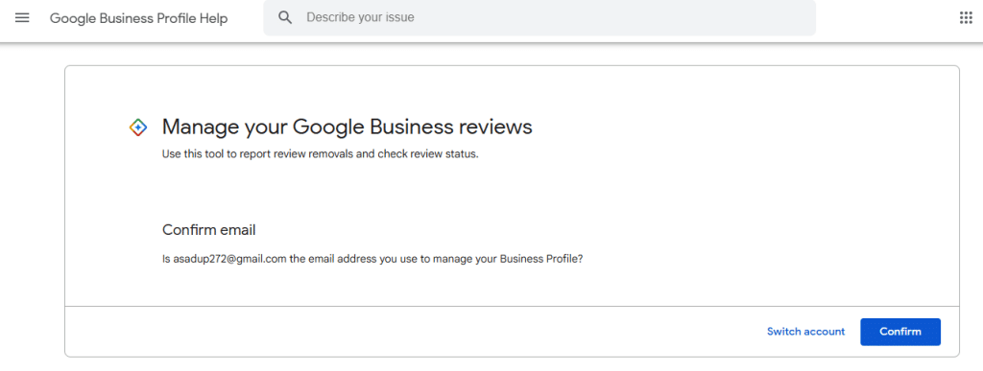983x371 pixels.
Task: Click the colorful Business Profile diamond icon
Action: point(138,128)
